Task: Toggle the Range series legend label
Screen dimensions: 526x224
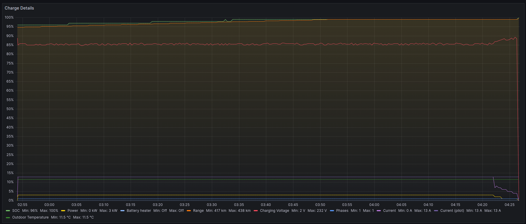Action: (198, 210)
